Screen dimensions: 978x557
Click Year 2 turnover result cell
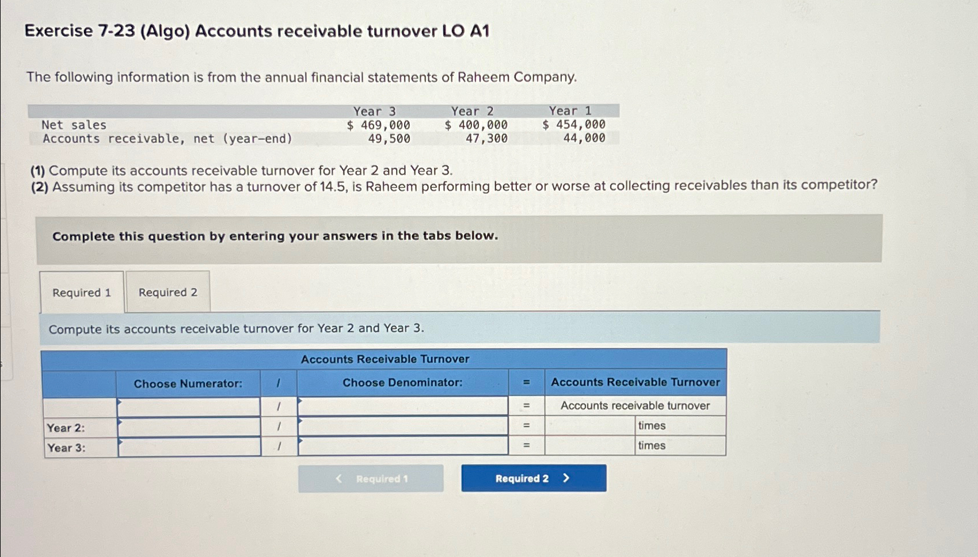pyautogui.click(x=590, y=426)
